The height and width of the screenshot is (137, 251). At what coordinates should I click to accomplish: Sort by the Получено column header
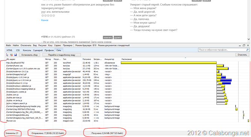87,59
